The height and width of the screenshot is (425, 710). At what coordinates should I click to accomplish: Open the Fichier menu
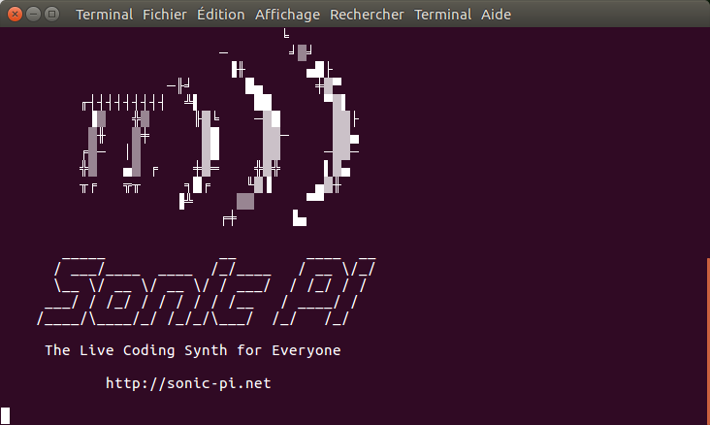pyautogui.click(x=165, y=15)
